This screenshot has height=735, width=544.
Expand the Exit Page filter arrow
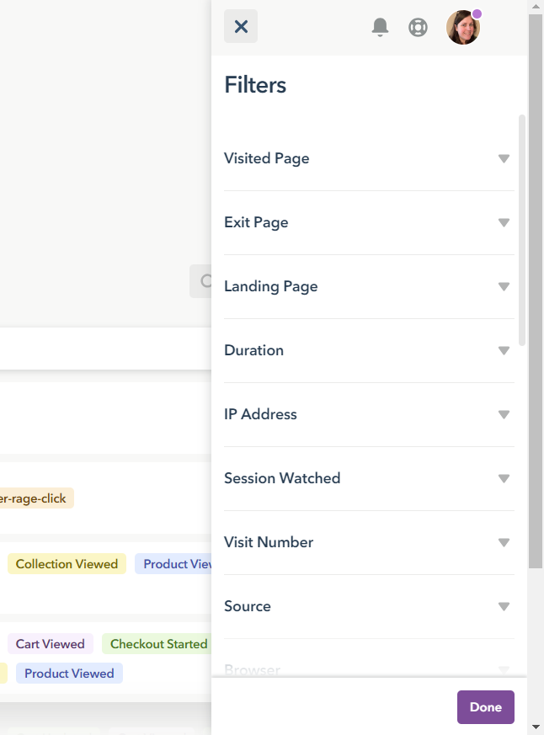[504, 222]
